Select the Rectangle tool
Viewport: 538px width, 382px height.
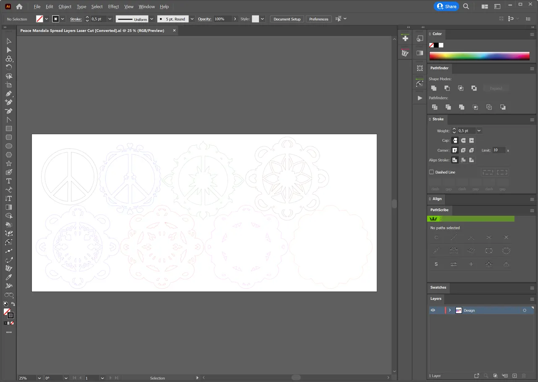coord(9,129)
